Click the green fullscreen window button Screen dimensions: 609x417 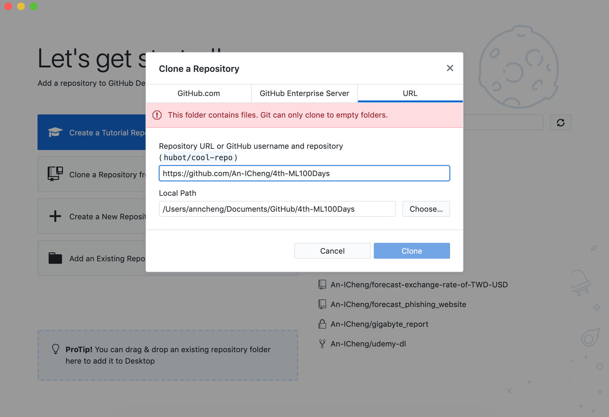(34, 6)
